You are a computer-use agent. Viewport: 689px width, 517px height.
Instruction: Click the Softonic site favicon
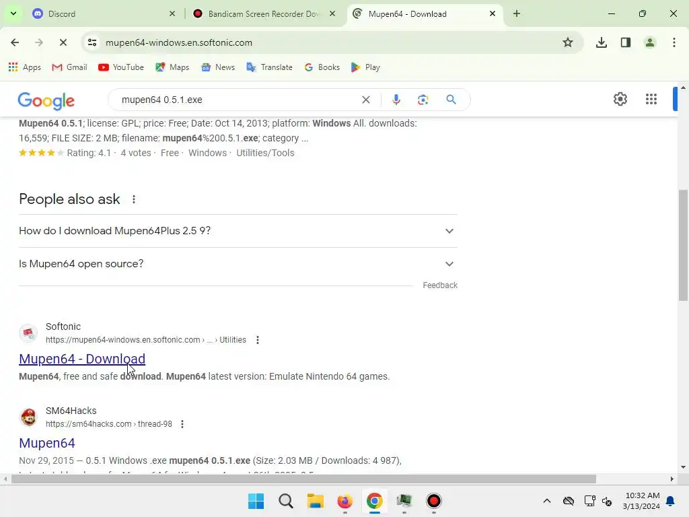click(x=28, y=333)
